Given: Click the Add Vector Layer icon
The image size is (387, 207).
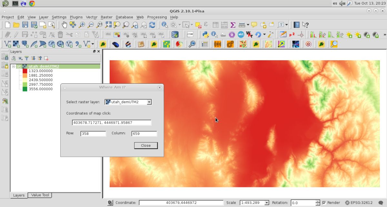Looking at the screenshot, I should [7, 44].
